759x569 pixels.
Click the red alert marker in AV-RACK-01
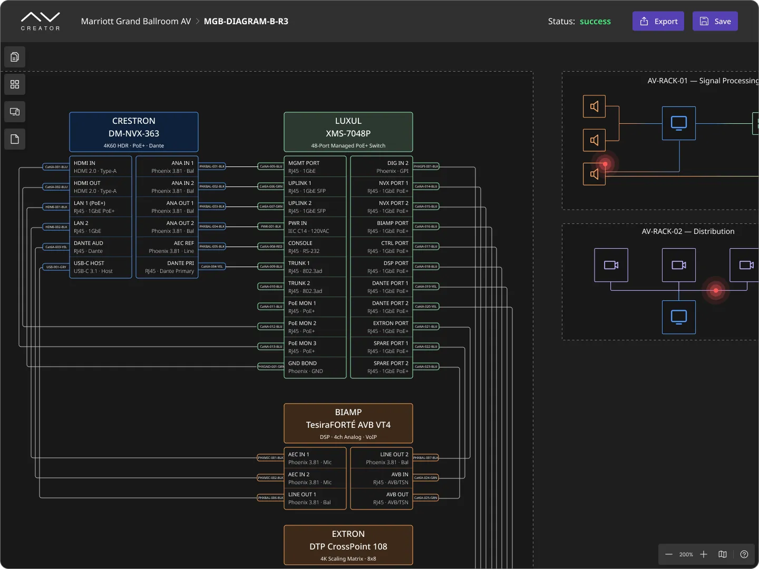point(605,164)
